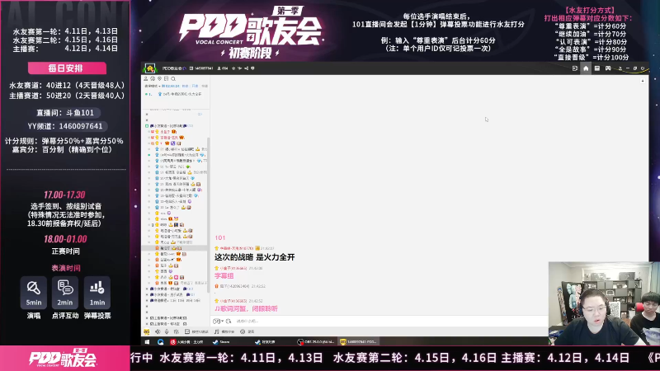Open the template window icon beside home
This screenshot has height=371, width=660.
[x=596, y=68]
